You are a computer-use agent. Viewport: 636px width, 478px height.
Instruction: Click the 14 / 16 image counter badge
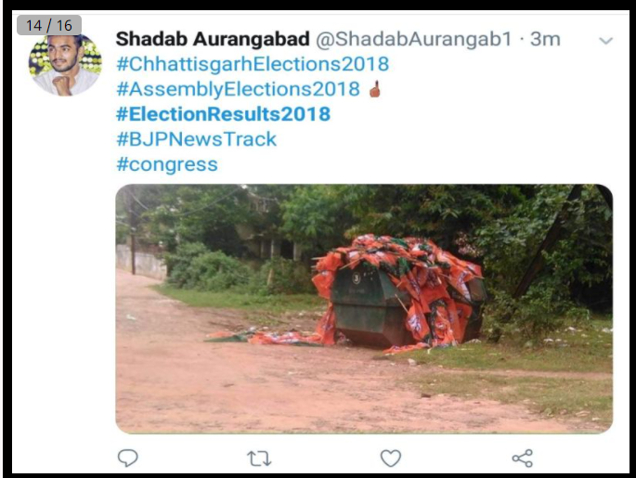(x=49, y=25)
